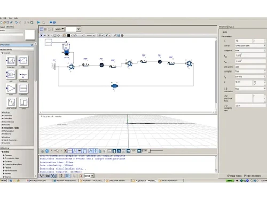Run the simulation with the blue play icon

[x=38, y=22]
